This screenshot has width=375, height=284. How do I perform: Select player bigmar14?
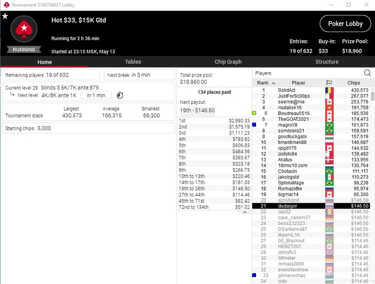click(311, 195)
